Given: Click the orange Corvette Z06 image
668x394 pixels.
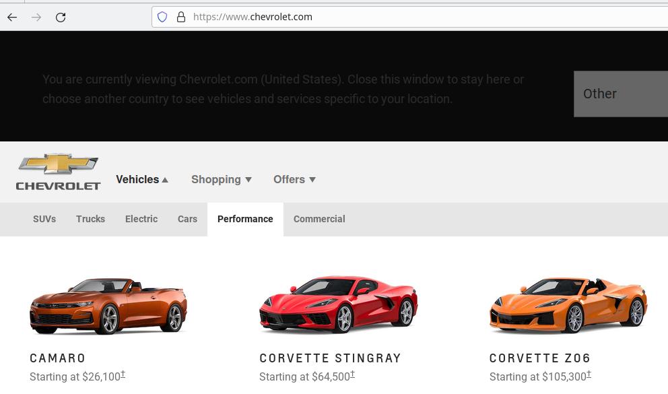Looking at the screenshot, I should (568, 304).
